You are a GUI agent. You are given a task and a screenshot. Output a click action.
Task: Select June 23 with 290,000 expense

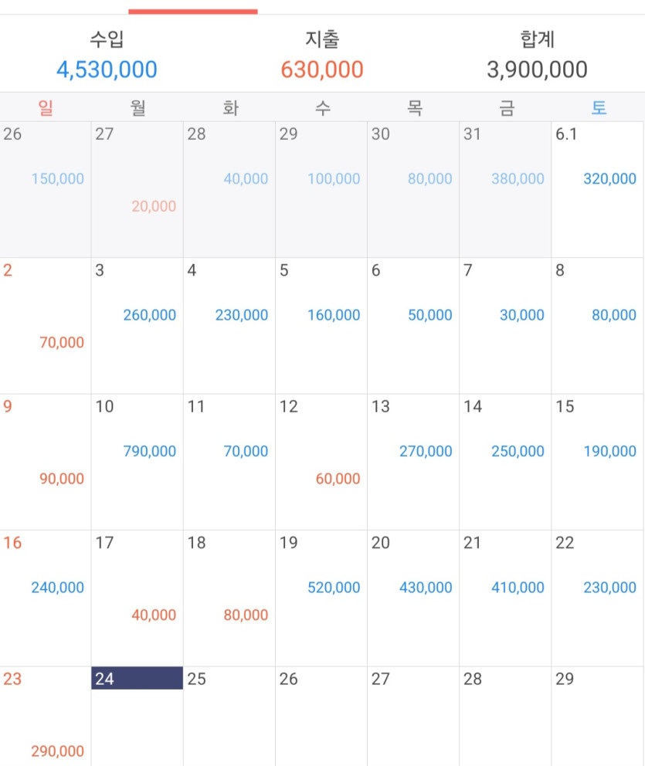point(46,716)
